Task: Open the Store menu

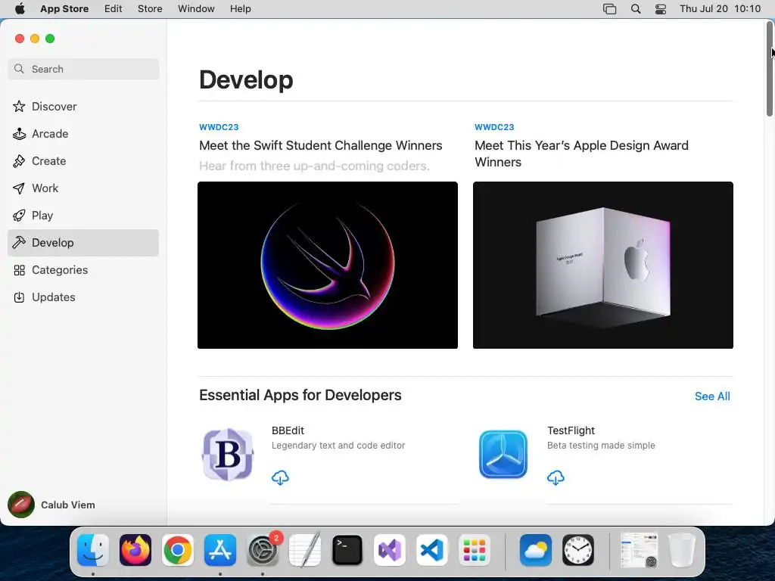Action: click(x=150, y=9)
